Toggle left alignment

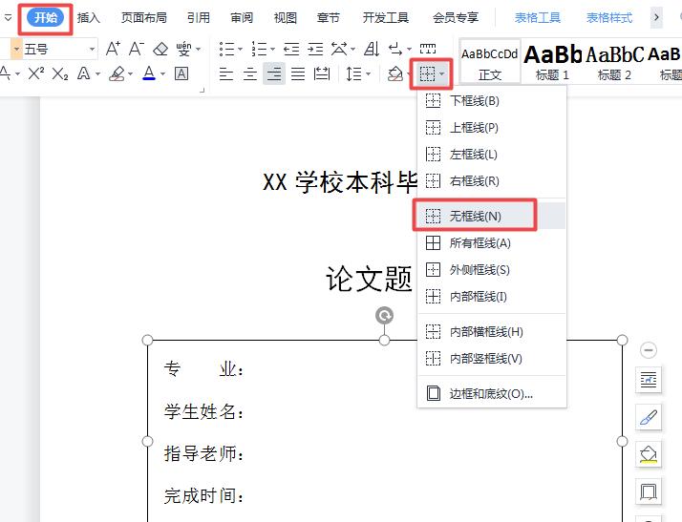click(225, 73)
